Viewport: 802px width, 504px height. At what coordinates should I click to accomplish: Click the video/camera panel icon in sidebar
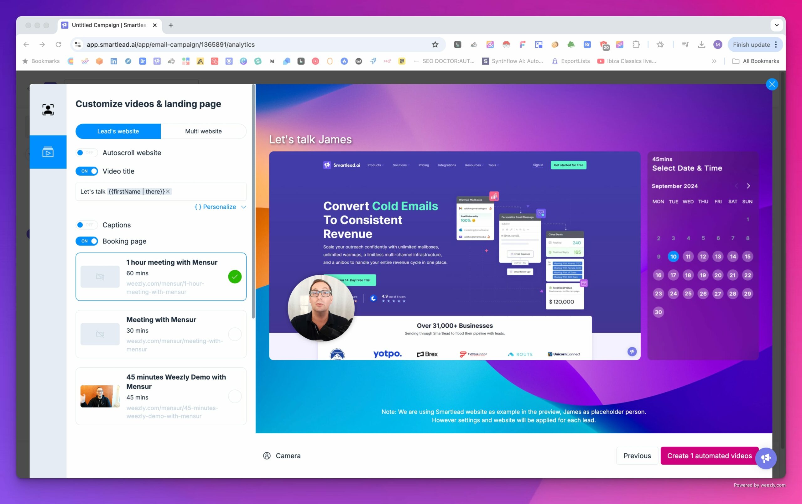coord(48,152)
